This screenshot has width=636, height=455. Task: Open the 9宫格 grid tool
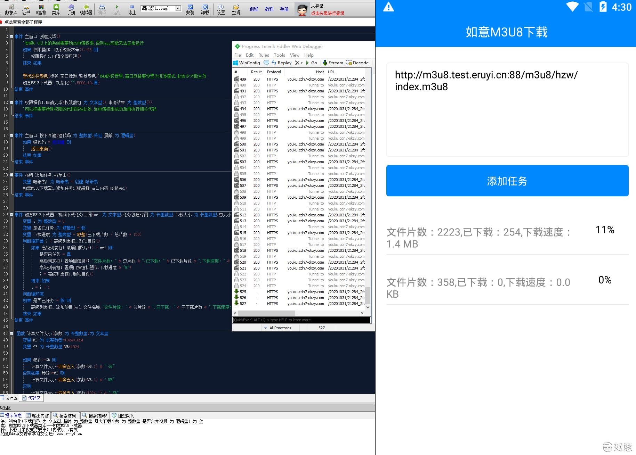[x=41, y=9]
